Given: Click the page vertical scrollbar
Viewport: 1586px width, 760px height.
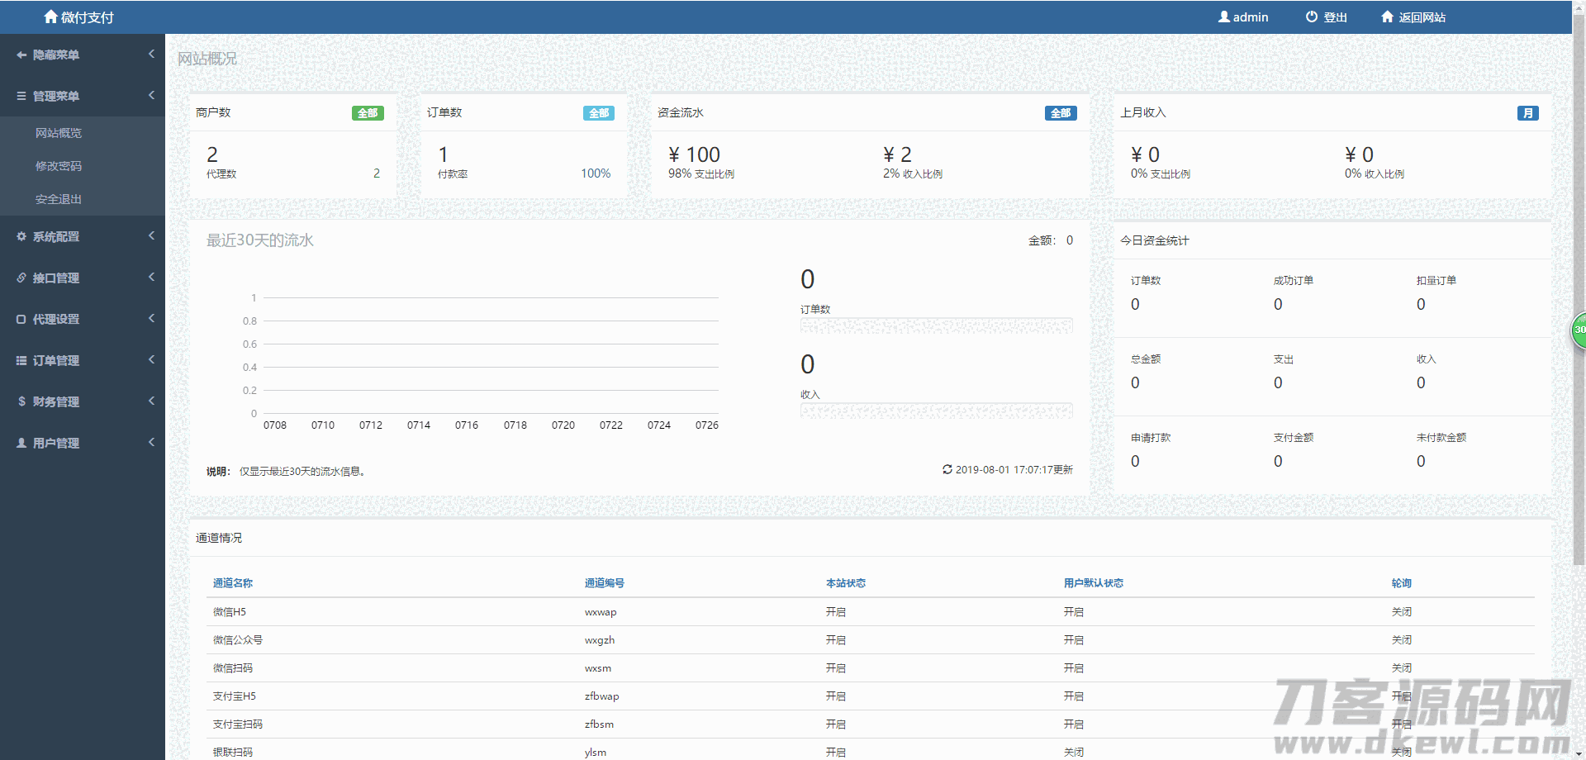Looking at the screenshot, I should [1579, 248].
